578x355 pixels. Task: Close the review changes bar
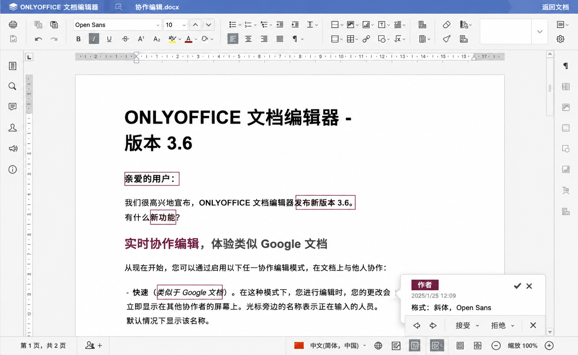coord(533,325)
